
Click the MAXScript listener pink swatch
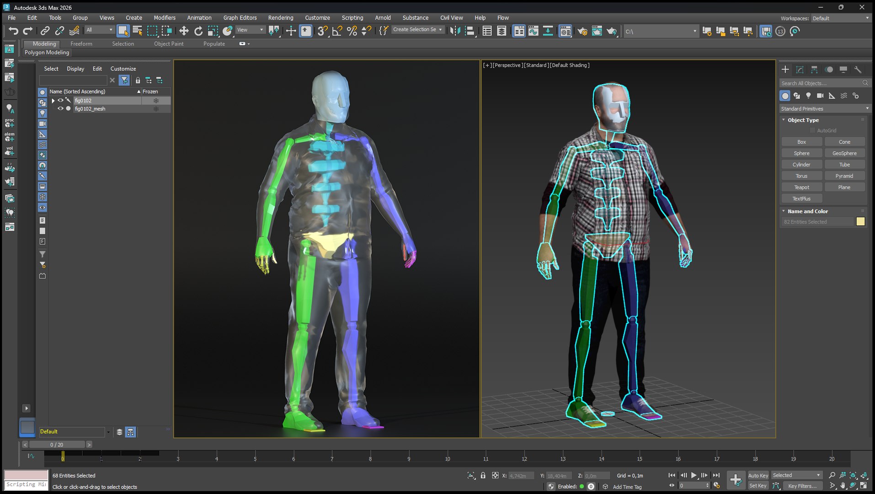(26, 475)
